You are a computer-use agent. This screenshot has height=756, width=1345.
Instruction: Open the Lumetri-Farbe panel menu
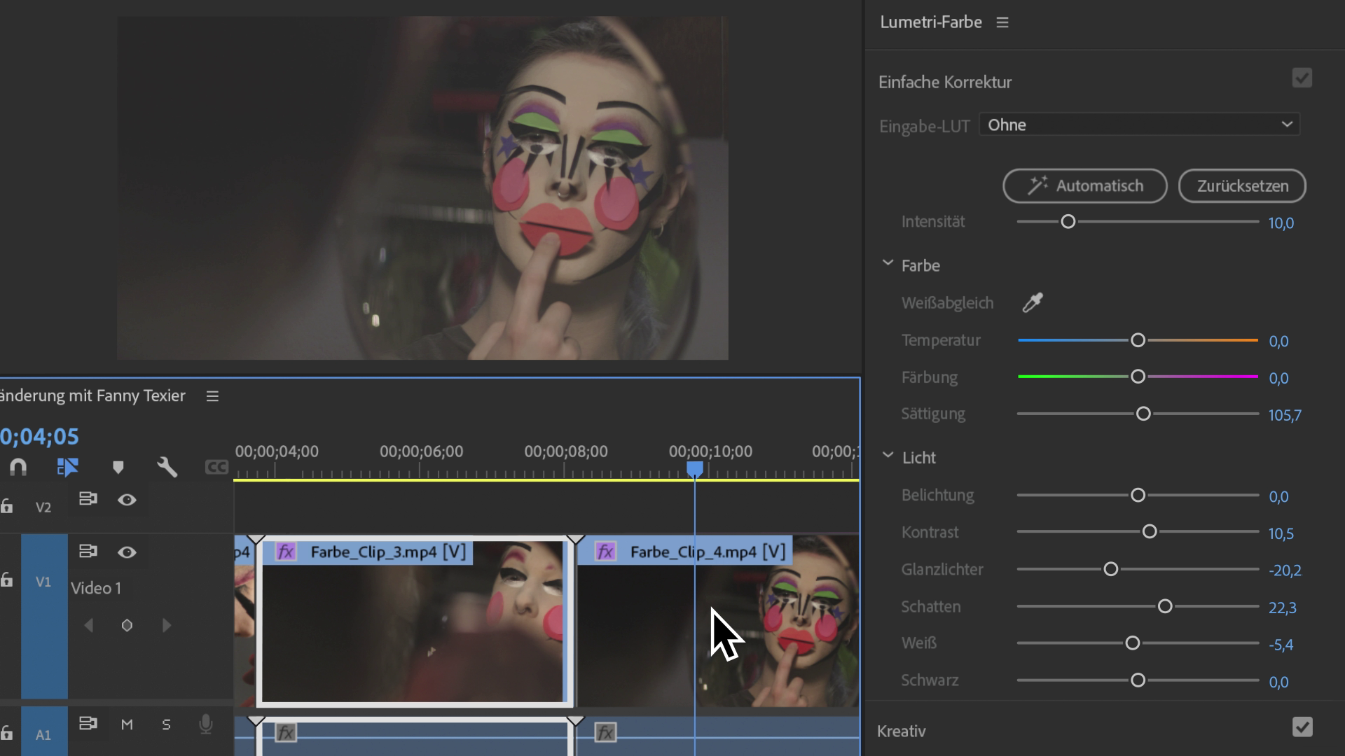[x=1002, y=22]
